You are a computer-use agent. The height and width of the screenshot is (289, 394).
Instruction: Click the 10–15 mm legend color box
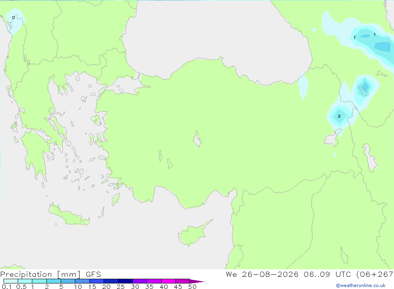[x=82, y=281]
